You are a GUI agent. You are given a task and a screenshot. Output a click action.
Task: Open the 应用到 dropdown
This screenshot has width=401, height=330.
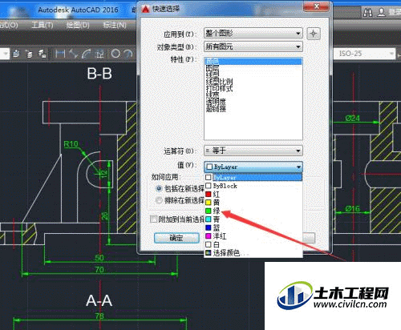tap(253, 34)
